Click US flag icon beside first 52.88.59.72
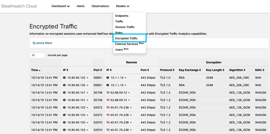270x134 pixels. coord(108,92)
